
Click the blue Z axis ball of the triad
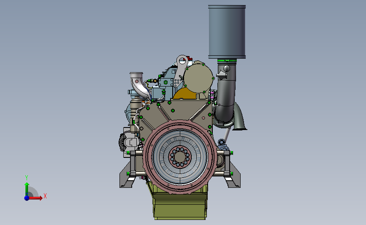[x=27, y=198]
